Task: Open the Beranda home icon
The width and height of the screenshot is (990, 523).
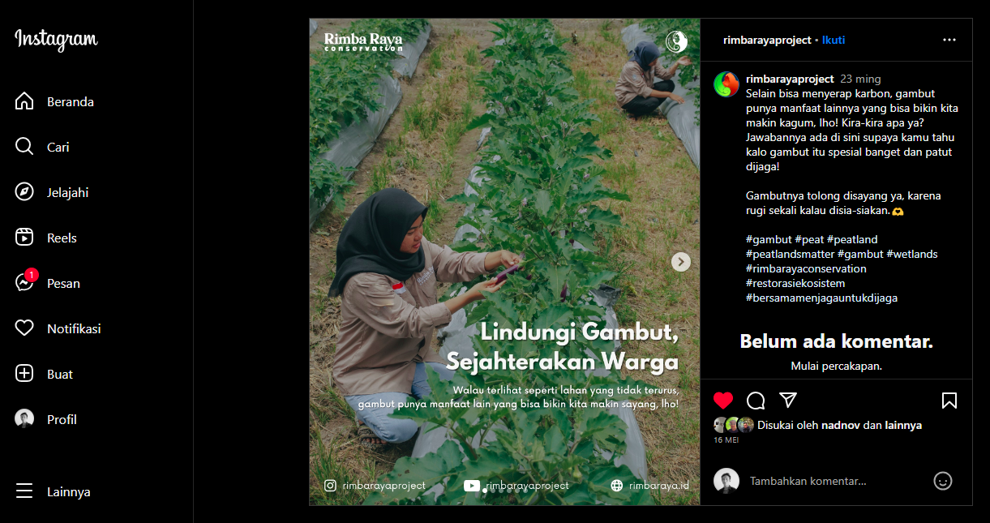Action: (24, 101)
